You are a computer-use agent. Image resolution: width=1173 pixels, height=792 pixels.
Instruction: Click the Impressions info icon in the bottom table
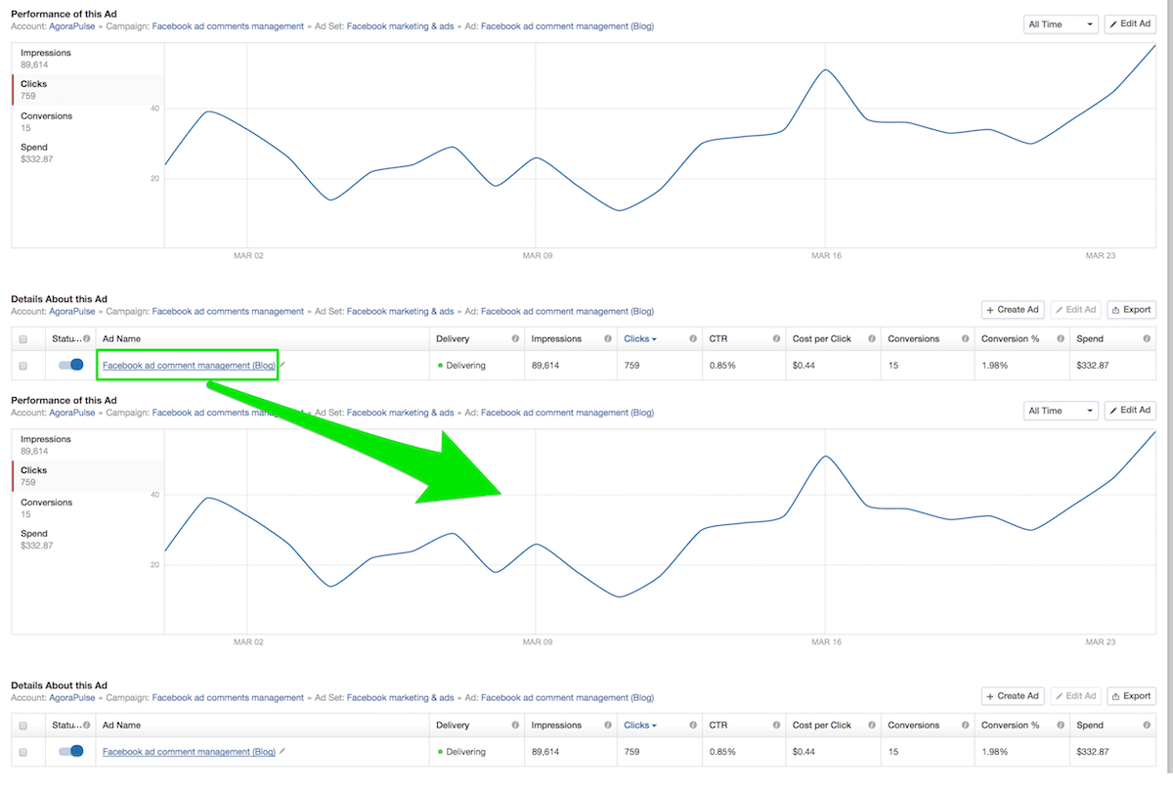[606, 726]
